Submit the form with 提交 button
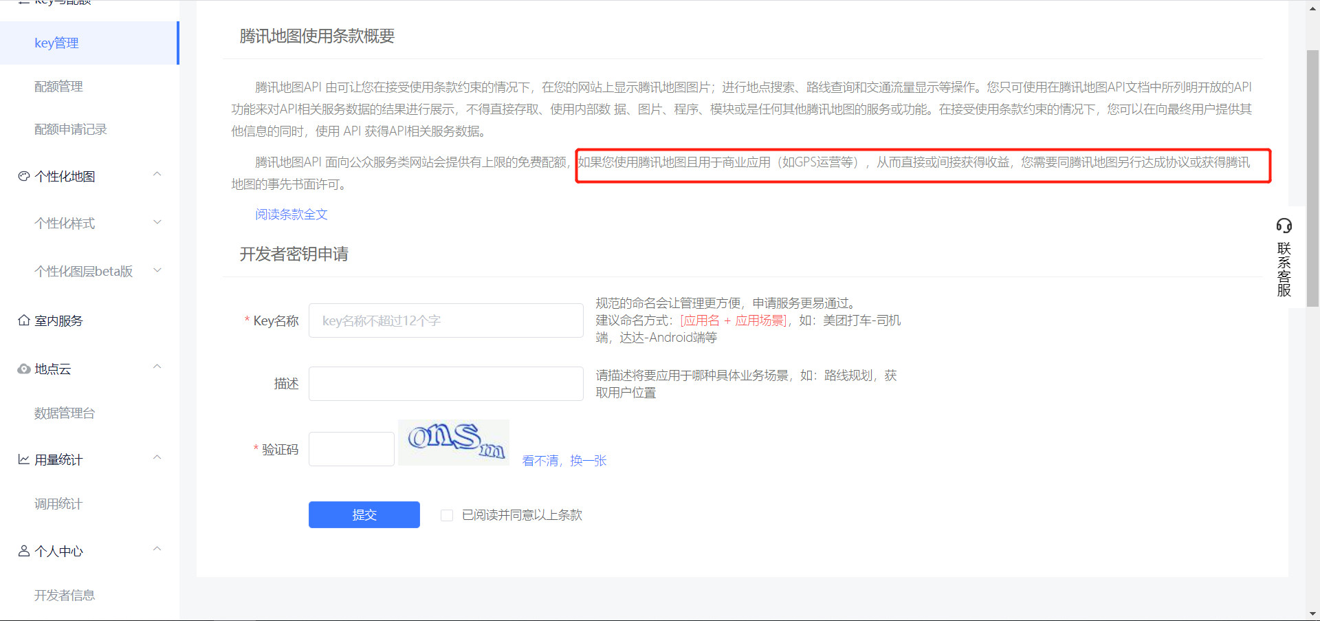This screenshot has width=1320, height=621. (x=364, y=515)
